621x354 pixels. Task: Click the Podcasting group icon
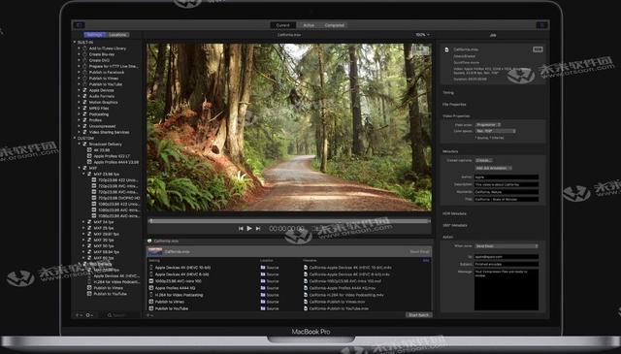(84, 114)
